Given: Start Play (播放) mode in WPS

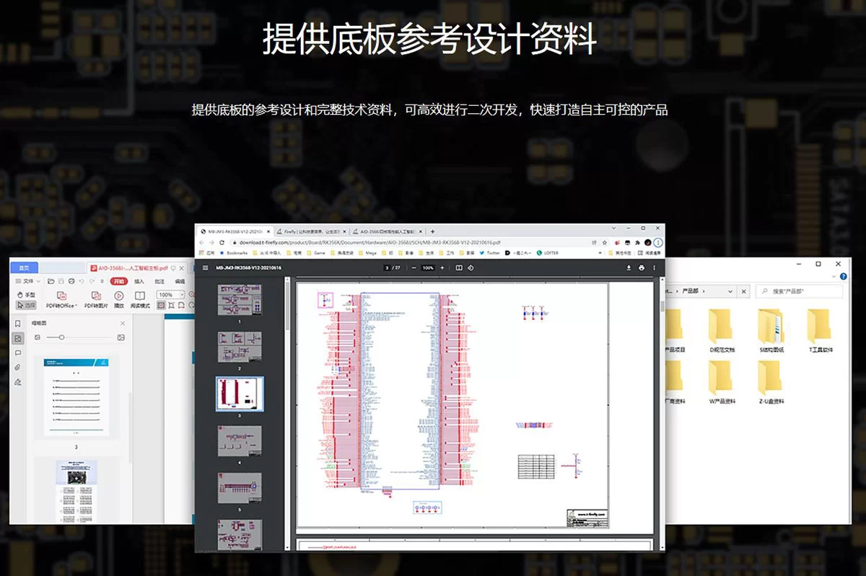Looking at the screenshot, I should click(x=119, y=300).
